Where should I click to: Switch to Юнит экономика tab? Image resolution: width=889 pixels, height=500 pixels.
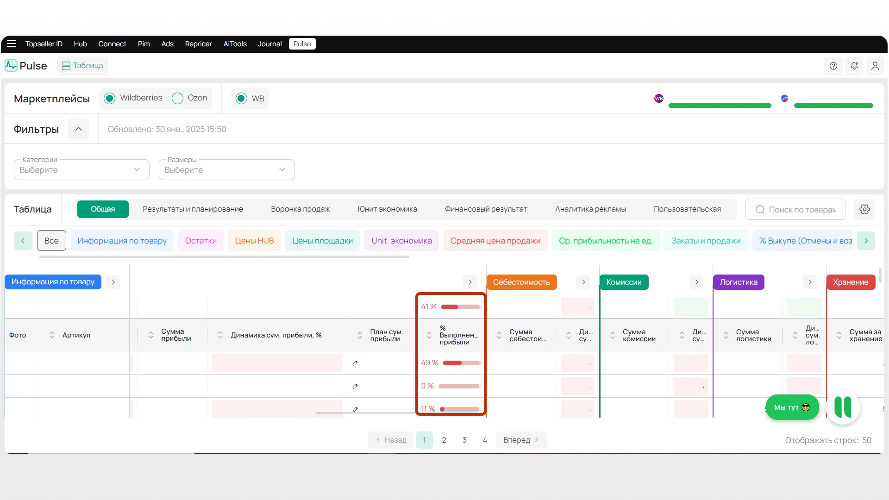pos(387,209)
